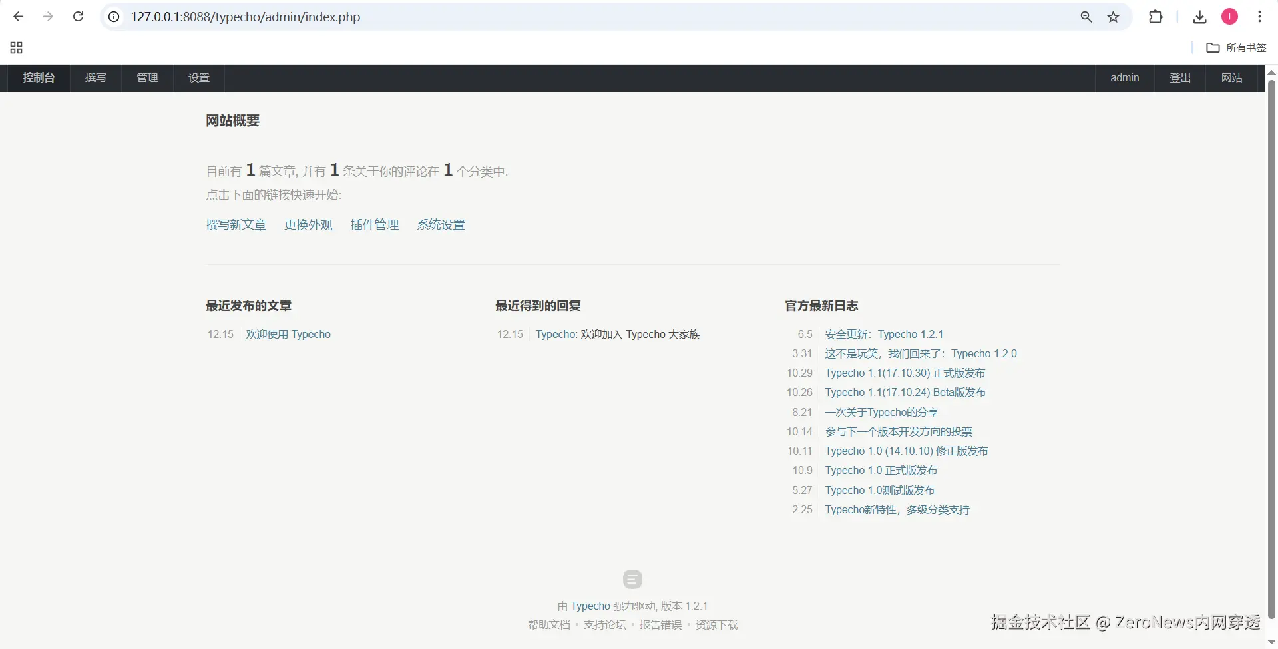Open the 设置 menu
This screenshot has height=649, width=1278.
(x=199, y=78)
